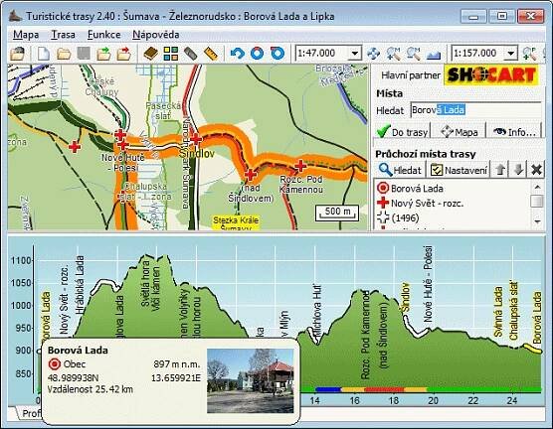Screen dimensions: 553x429
Task: Click the Info eye button
Action: coord(514,132)
